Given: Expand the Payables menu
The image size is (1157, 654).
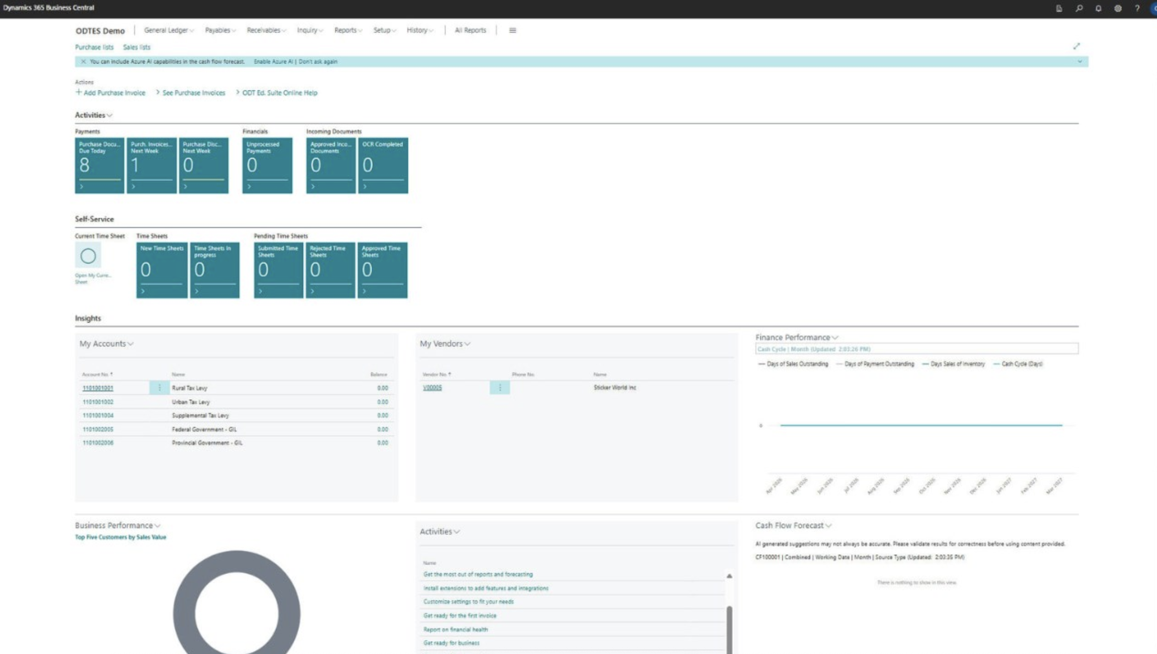Looking at the screenshot, I should 220,30.
